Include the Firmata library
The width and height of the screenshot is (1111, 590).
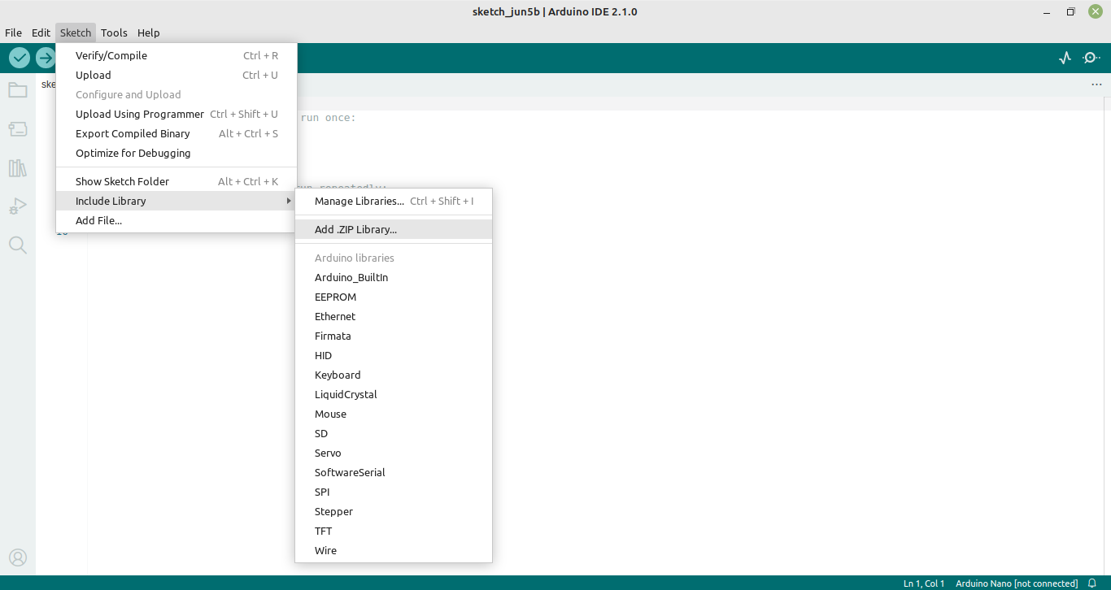pyautogui.click(x=394, y=336)
